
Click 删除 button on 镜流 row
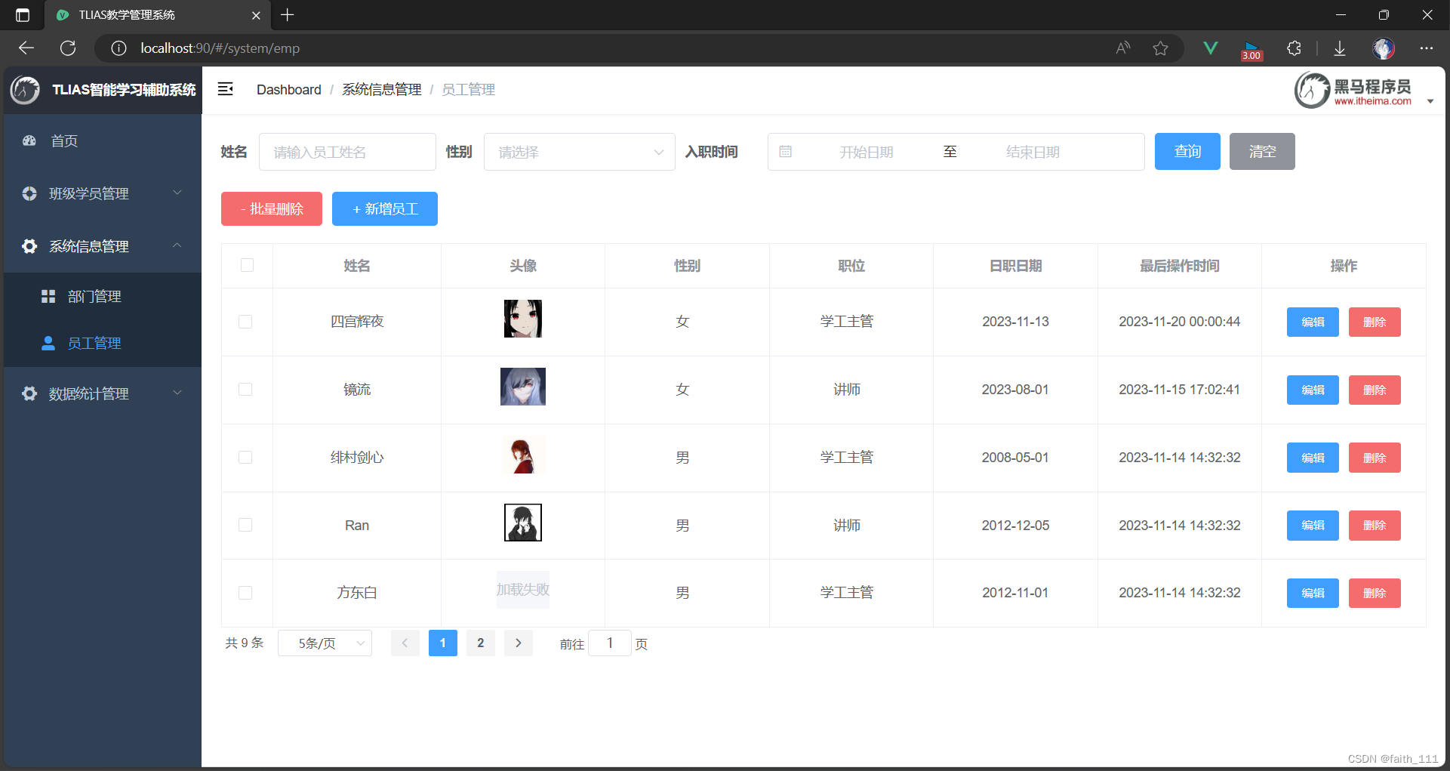click(1374, 390)
